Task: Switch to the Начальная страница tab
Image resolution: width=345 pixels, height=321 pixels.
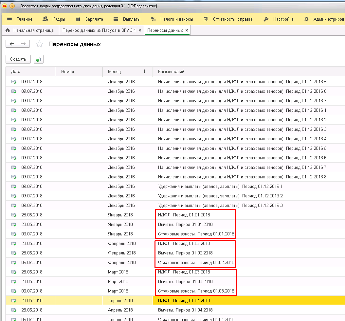Action: point(30,30)
